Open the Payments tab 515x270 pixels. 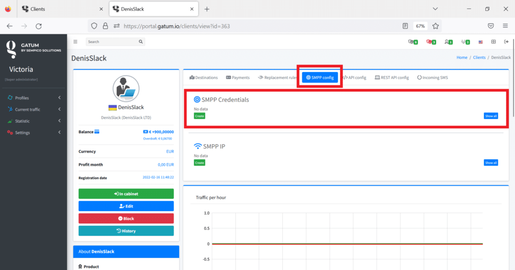tap(238, 78)
